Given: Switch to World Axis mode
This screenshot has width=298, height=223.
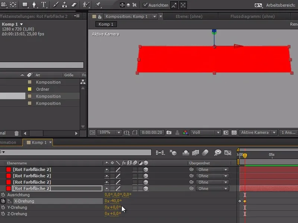Looking at the screenshot, I should coord(129,5).
